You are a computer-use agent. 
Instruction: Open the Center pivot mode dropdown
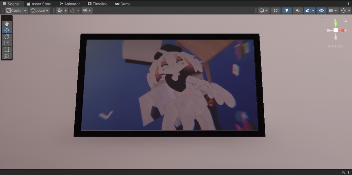[17, 11]
